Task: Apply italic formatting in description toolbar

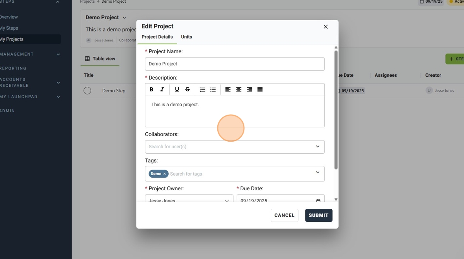Action: point(162,90)
